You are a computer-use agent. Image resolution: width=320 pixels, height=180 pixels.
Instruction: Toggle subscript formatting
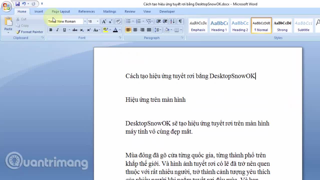pos(82,30)
